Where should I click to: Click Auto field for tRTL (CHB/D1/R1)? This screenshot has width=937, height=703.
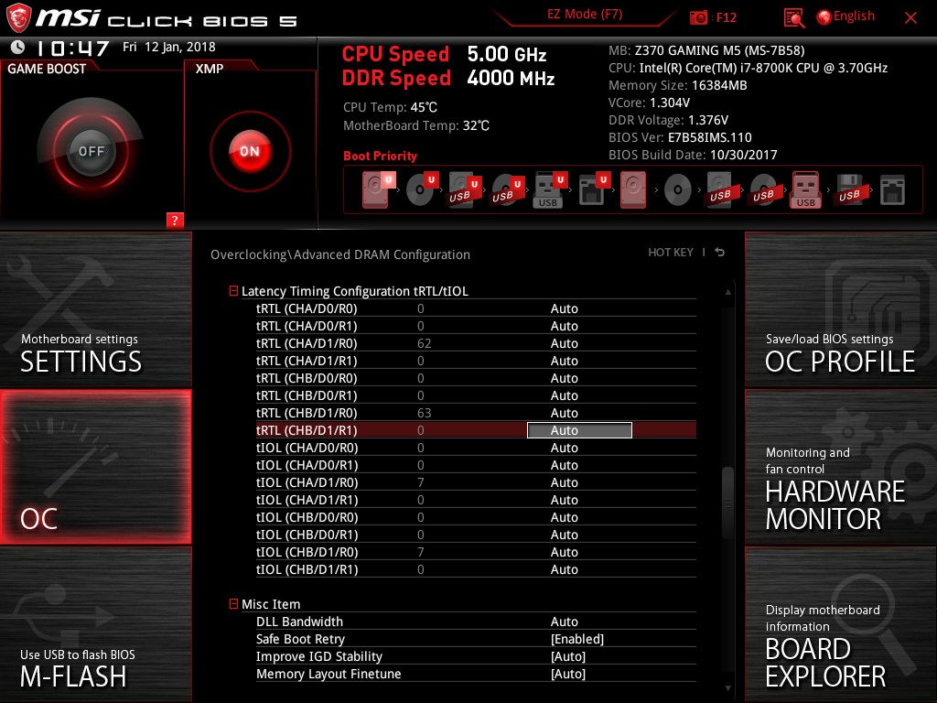[579, 430]
